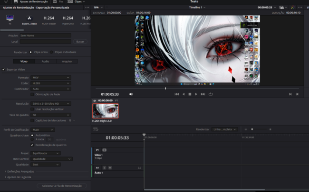309x192 pixels.
Task: Toggle loop playback icon
Action: pos(210,94)
